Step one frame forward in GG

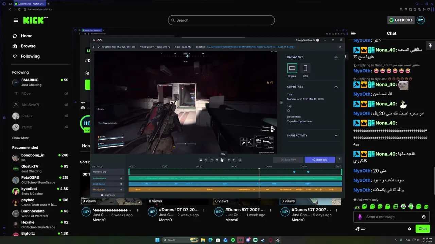point(229,160)
